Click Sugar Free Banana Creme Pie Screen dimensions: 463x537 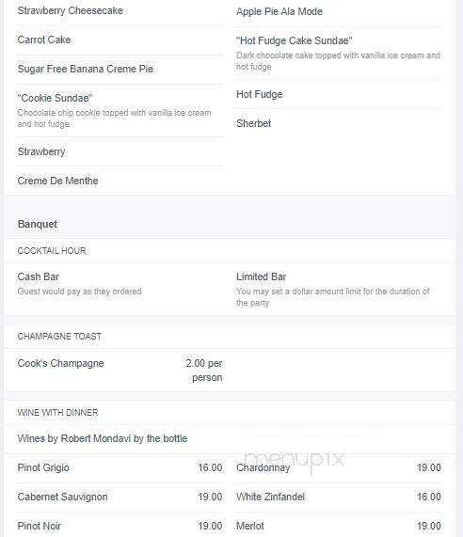86,69
